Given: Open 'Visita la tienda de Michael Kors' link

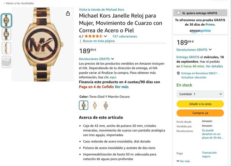Looking at the screenshot, I should (101, 10).
